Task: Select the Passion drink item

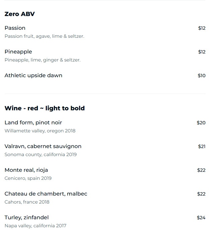Action: point(15,28)
